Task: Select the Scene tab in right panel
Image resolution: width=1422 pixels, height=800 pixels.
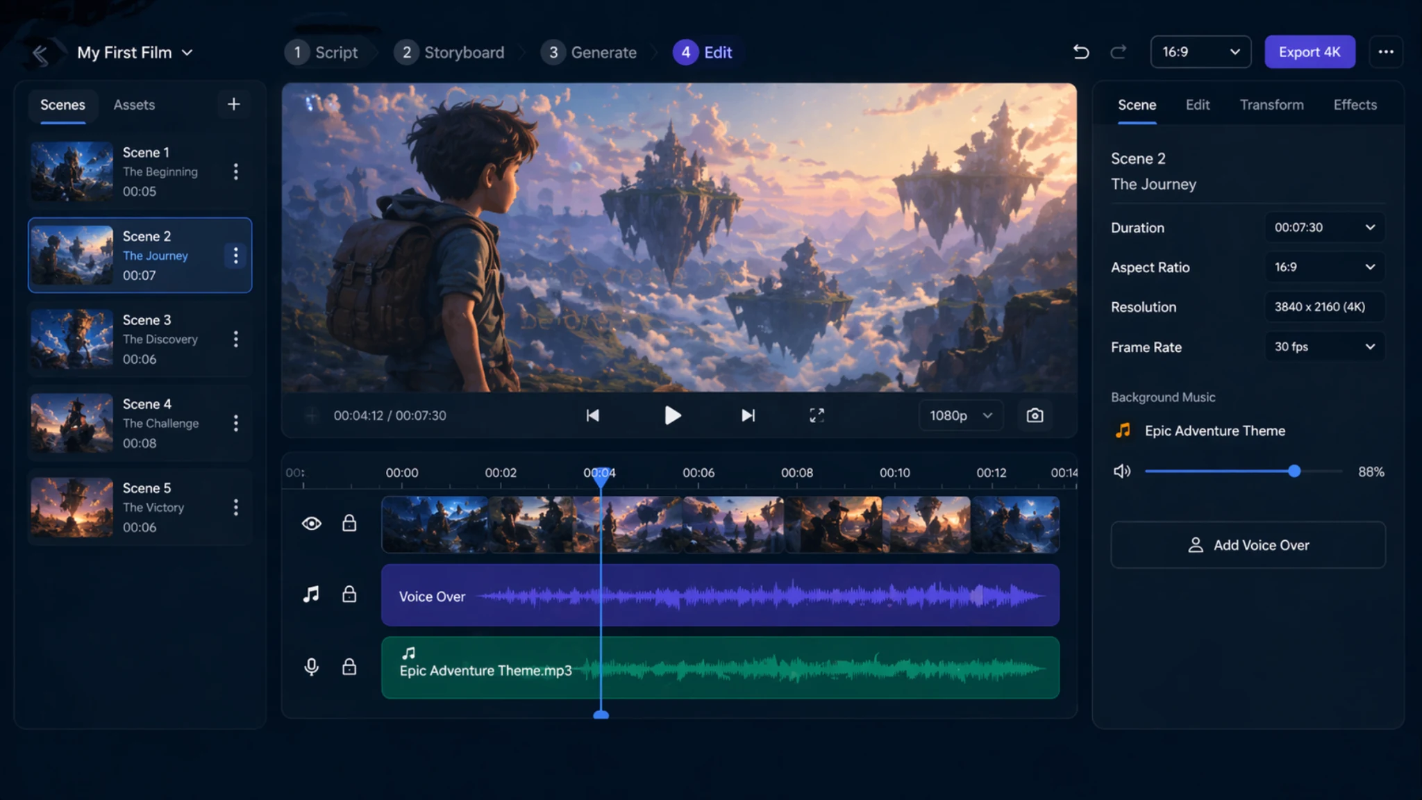Action: [1137, 105]
